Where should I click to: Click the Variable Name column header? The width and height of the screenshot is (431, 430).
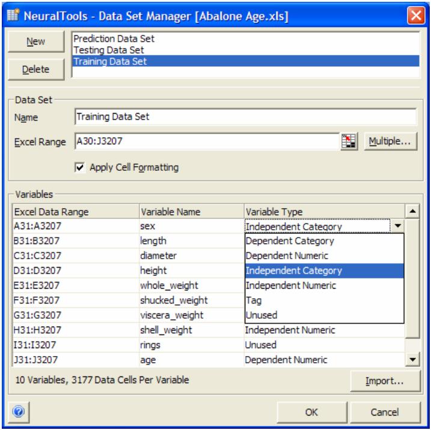[x=192, y=212]
